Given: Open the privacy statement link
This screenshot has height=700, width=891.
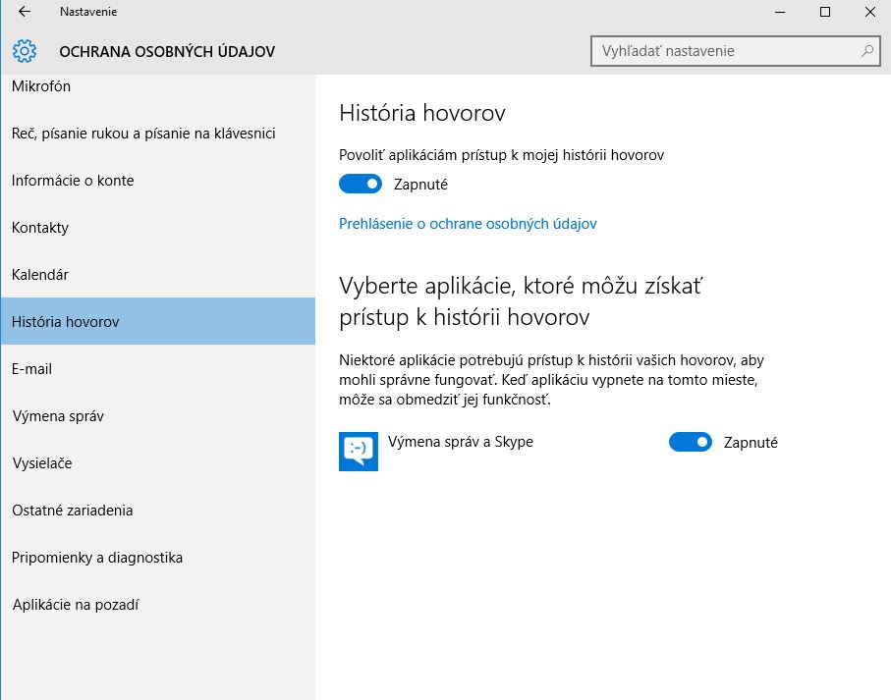Looking at the screenshot, I should tap(468, 224).
